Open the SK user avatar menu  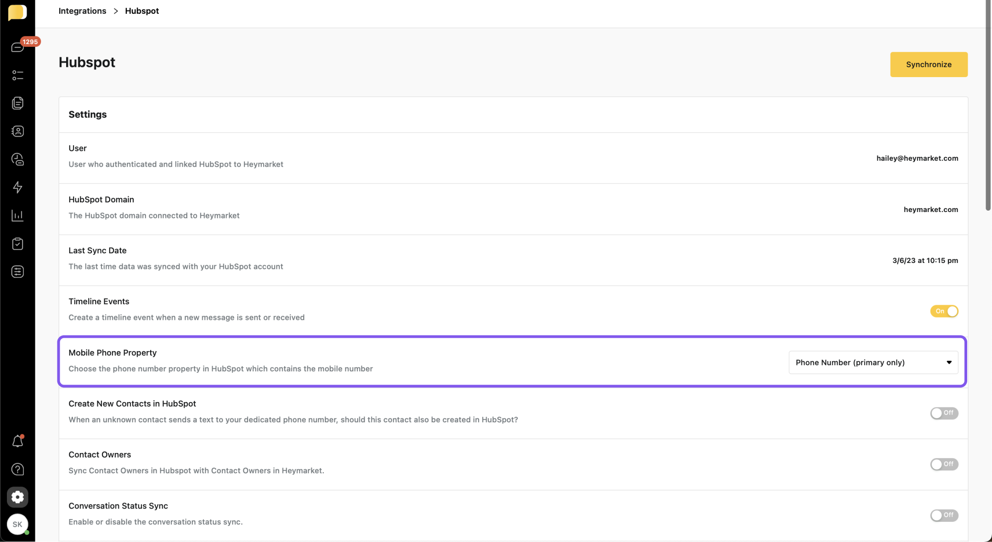point(17,524)
